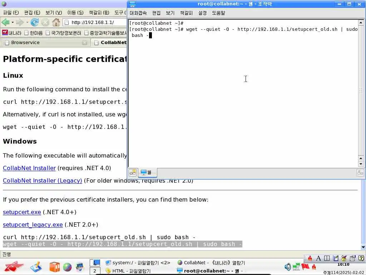Click the browser Forward arrow button
This screenshot has width=366, height=275.
click(x=20, y=23)
